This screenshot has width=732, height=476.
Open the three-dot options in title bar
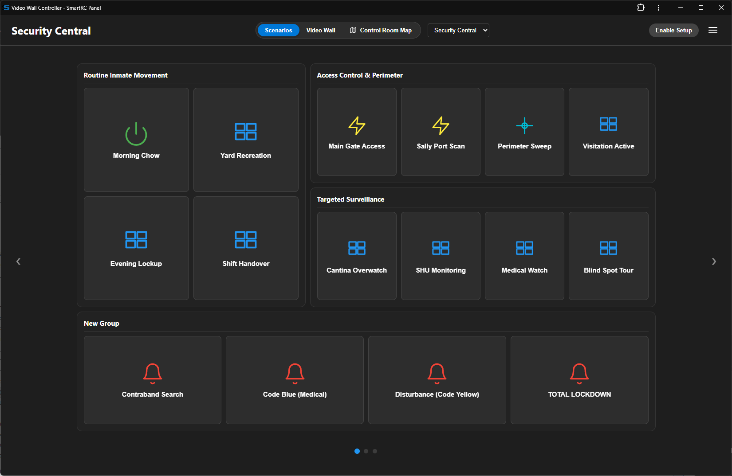[x=658, y=8]
